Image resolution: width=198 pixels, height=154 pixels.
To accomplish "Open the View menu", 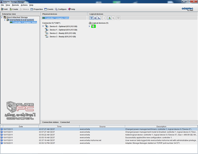I will pyautogui.click(x=8, y=5).
